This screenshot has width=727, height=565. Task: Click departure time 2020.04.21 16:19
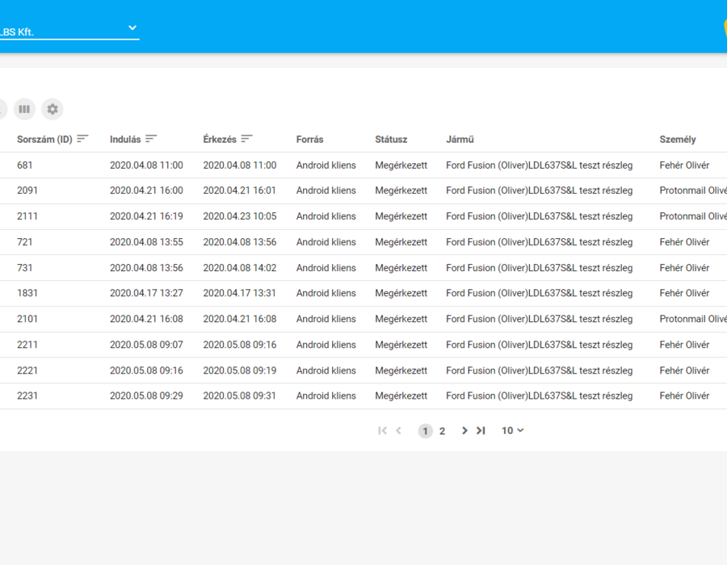click(146, 216)
